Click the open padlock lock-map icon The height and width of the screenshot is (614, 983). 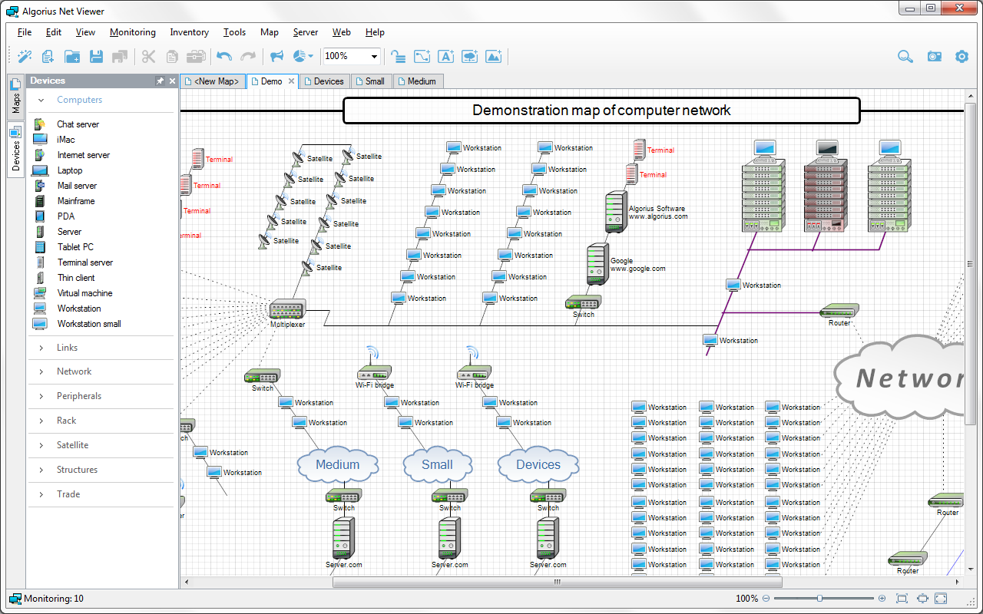(x=398, y=56)
